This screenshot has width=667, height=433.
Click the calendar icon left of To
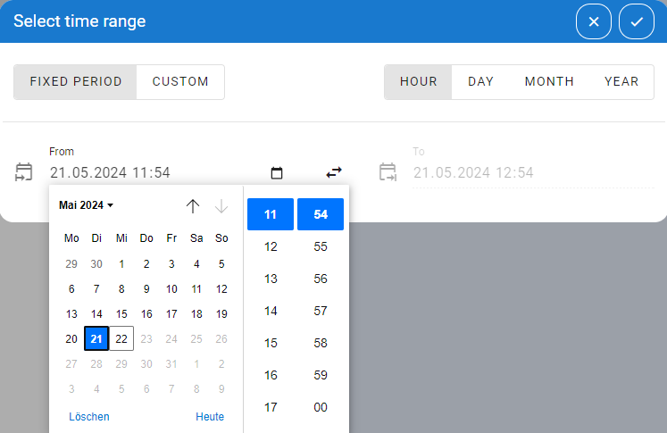point(388,172)
